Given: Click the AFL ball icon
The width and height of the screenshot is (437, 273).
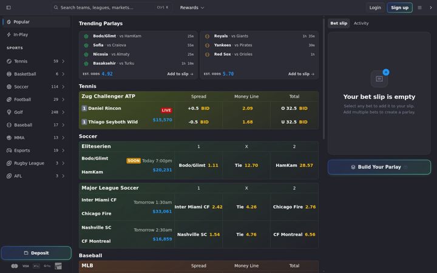Looking at the screenshot, I should pos(9,176).
